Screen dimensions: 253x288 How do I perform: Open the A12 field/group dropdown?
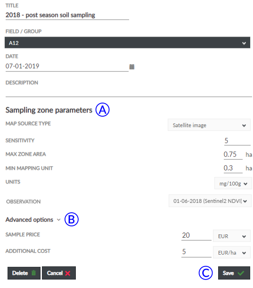click(127, 43)
